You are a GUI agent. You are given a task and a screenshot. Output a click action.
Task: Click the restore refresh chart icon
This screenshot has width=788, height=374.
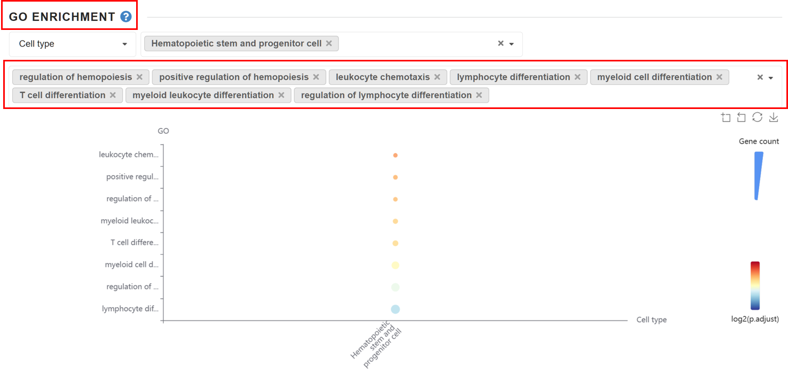tap(757, 118)
